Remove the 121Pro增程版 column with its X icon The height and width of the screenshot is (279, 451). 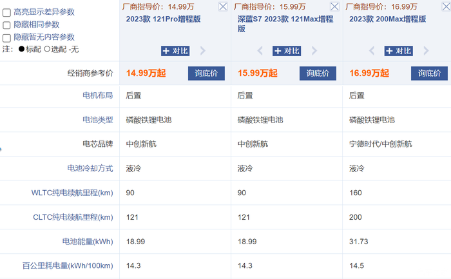tap(223, 6)
